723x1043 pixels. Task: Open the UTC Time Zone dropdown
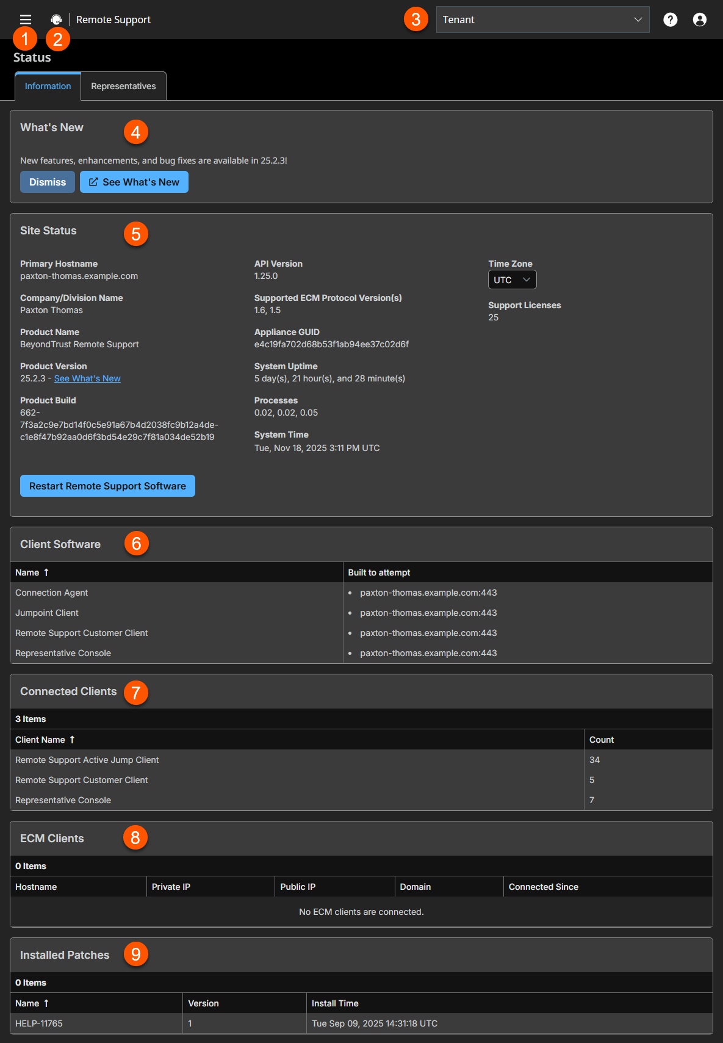point(513,280)
